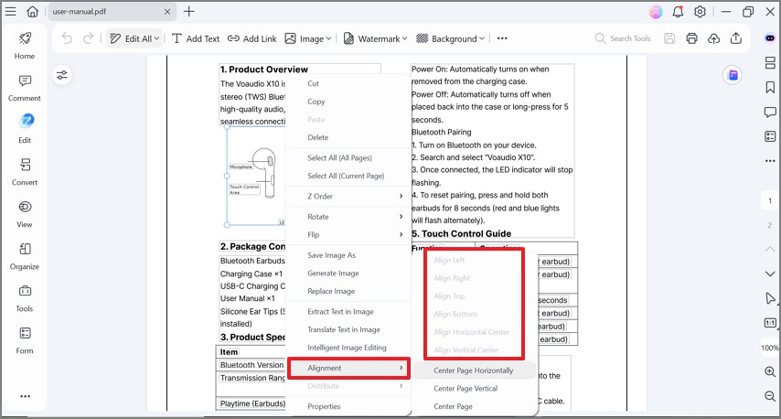The image size is (781, 419).
Task: Go to next page arrow
Action: (770, 274)
